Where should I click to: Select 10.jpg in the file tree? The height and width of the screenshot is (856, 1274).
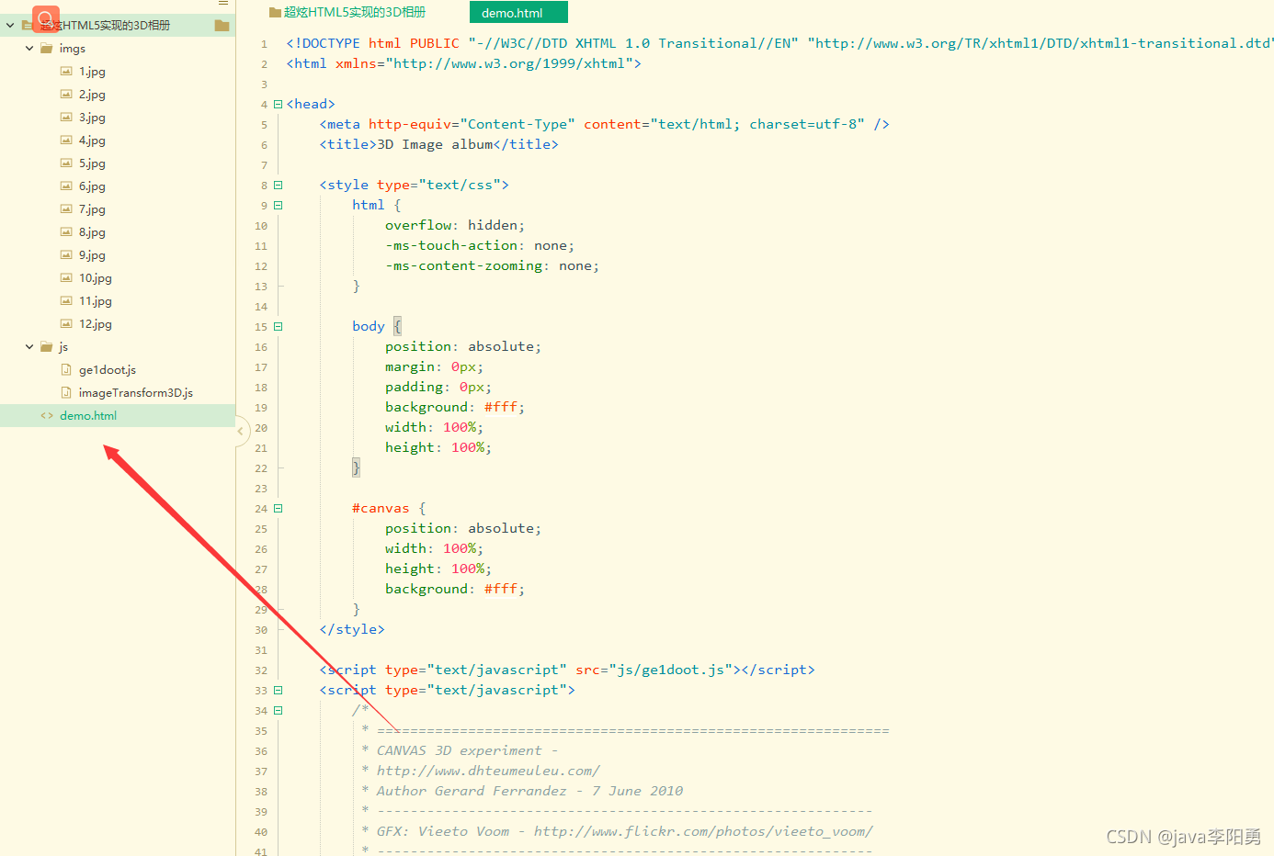pyautogui.click(x=95, y=277)
